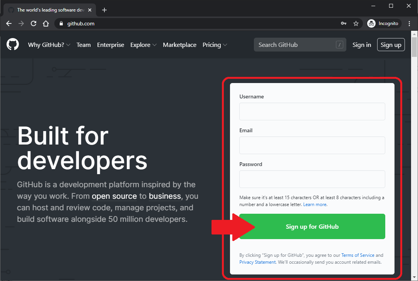Open the Chrome three-dot menu
418x281 pixels.
click(410, 23)
